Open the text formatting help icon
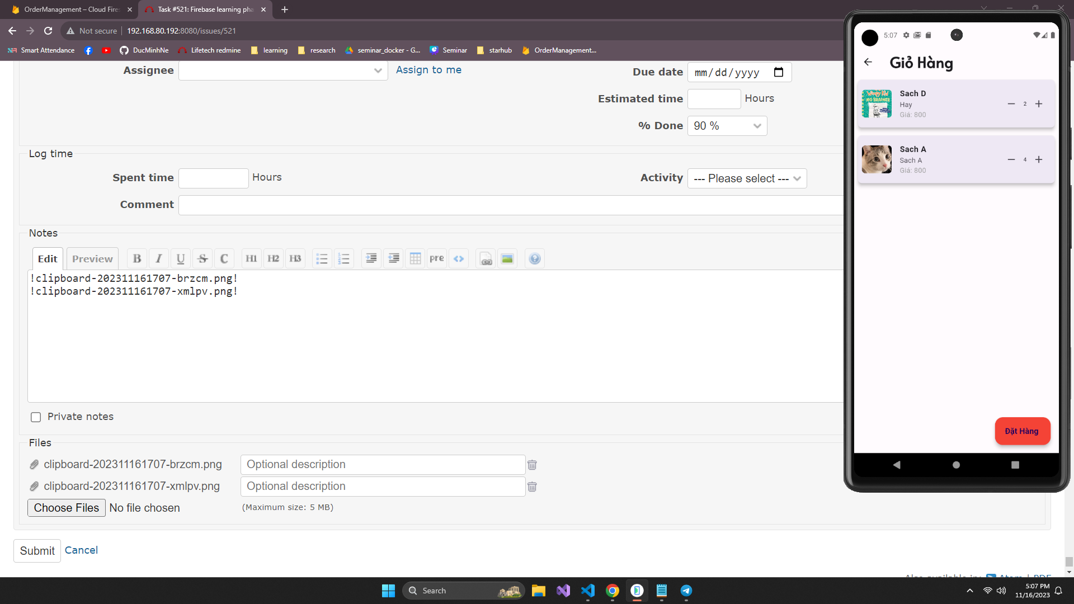Viewport: 1074px width, 604px height. 535,258
